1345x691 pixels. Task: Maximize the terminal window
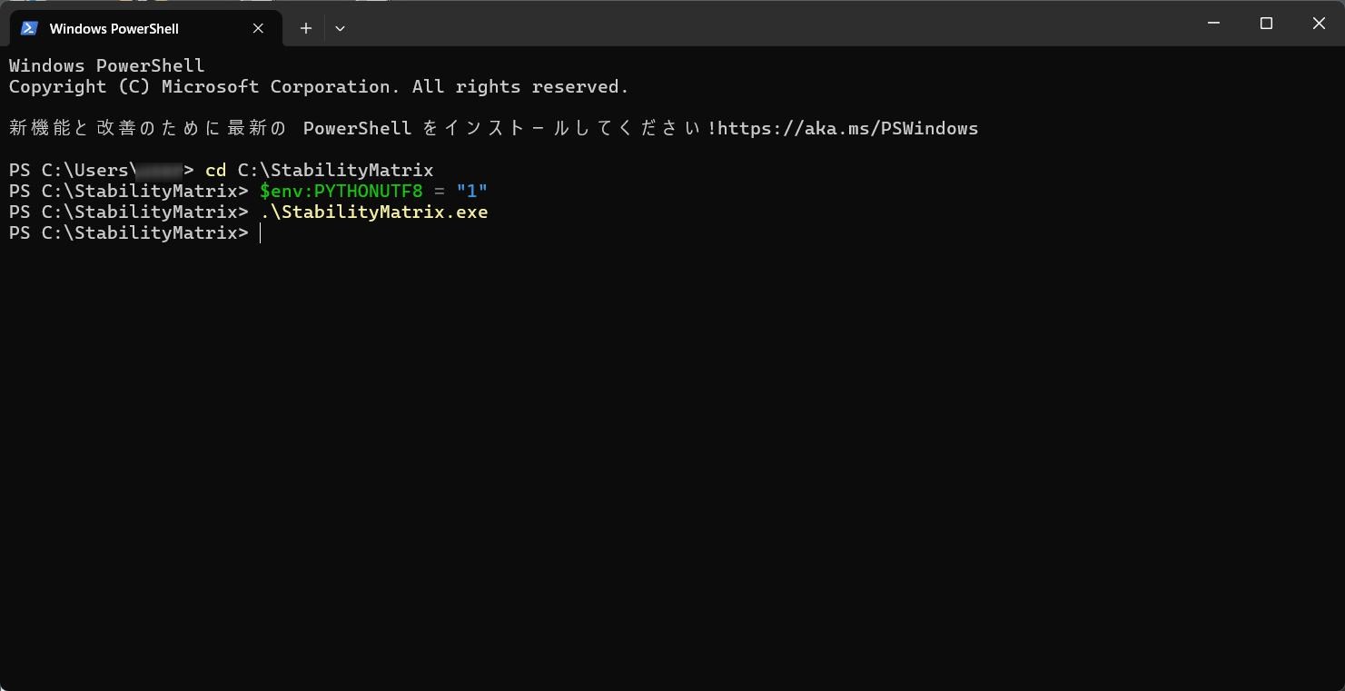coord(1266,24)
